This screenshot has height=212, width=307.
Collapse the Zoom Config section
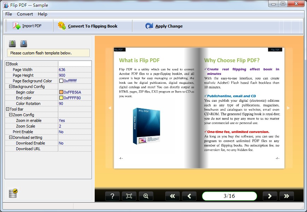(11, 115)
